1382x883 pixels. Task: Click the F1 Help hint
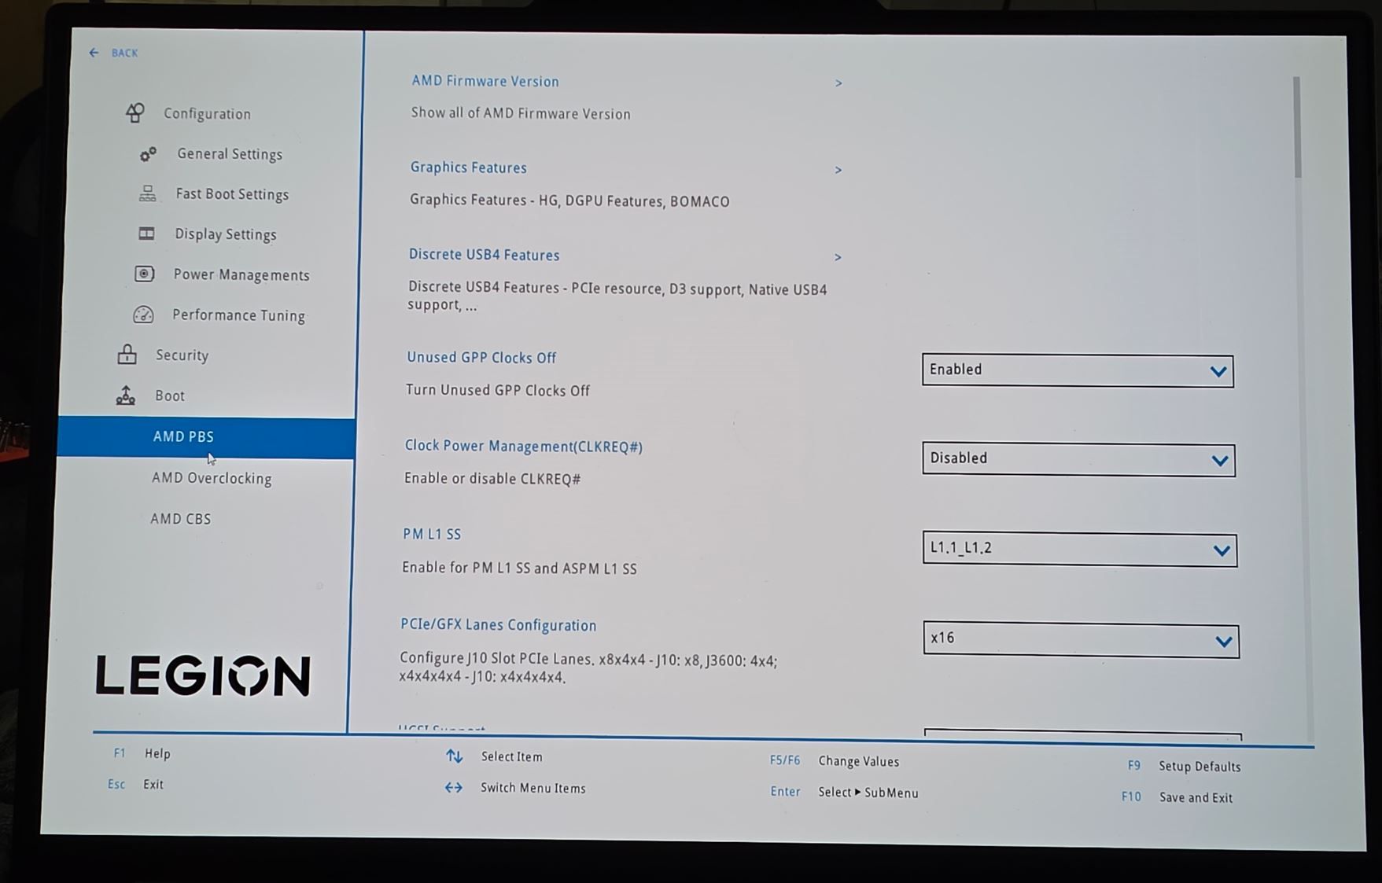[142, 753]
